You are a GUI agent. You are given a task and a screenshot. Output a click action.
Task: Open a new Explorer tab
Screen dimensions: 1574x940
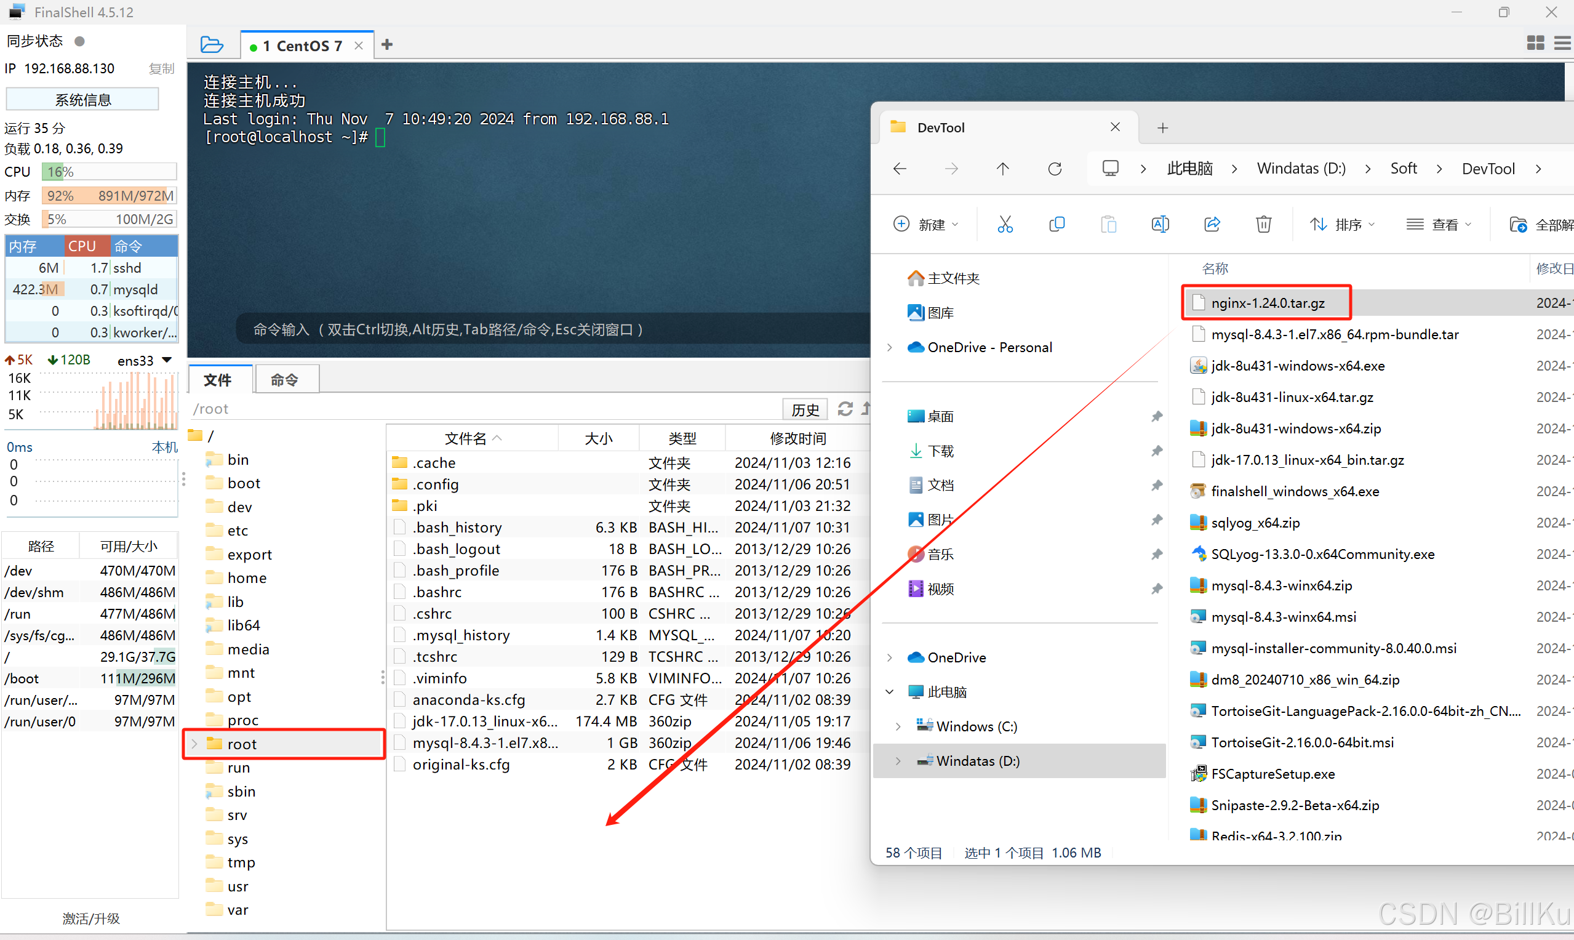tap(1162, 128)
